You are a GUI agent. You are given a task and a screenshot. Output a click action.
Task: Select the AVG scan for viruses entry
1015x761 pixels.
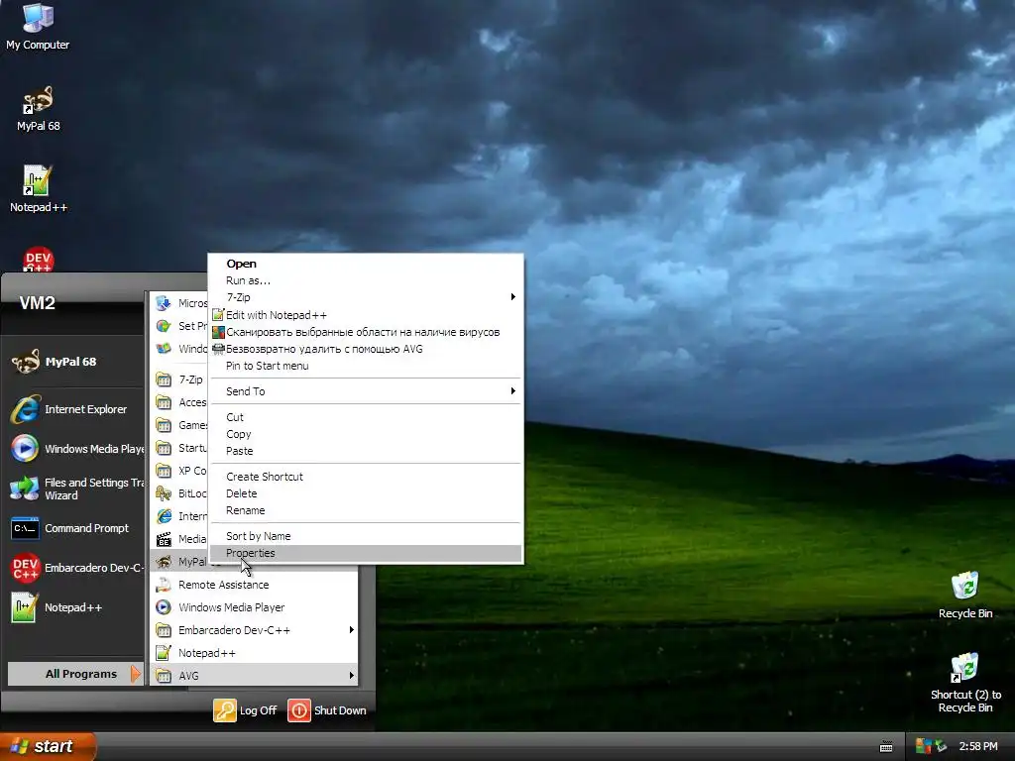(366, 332)
